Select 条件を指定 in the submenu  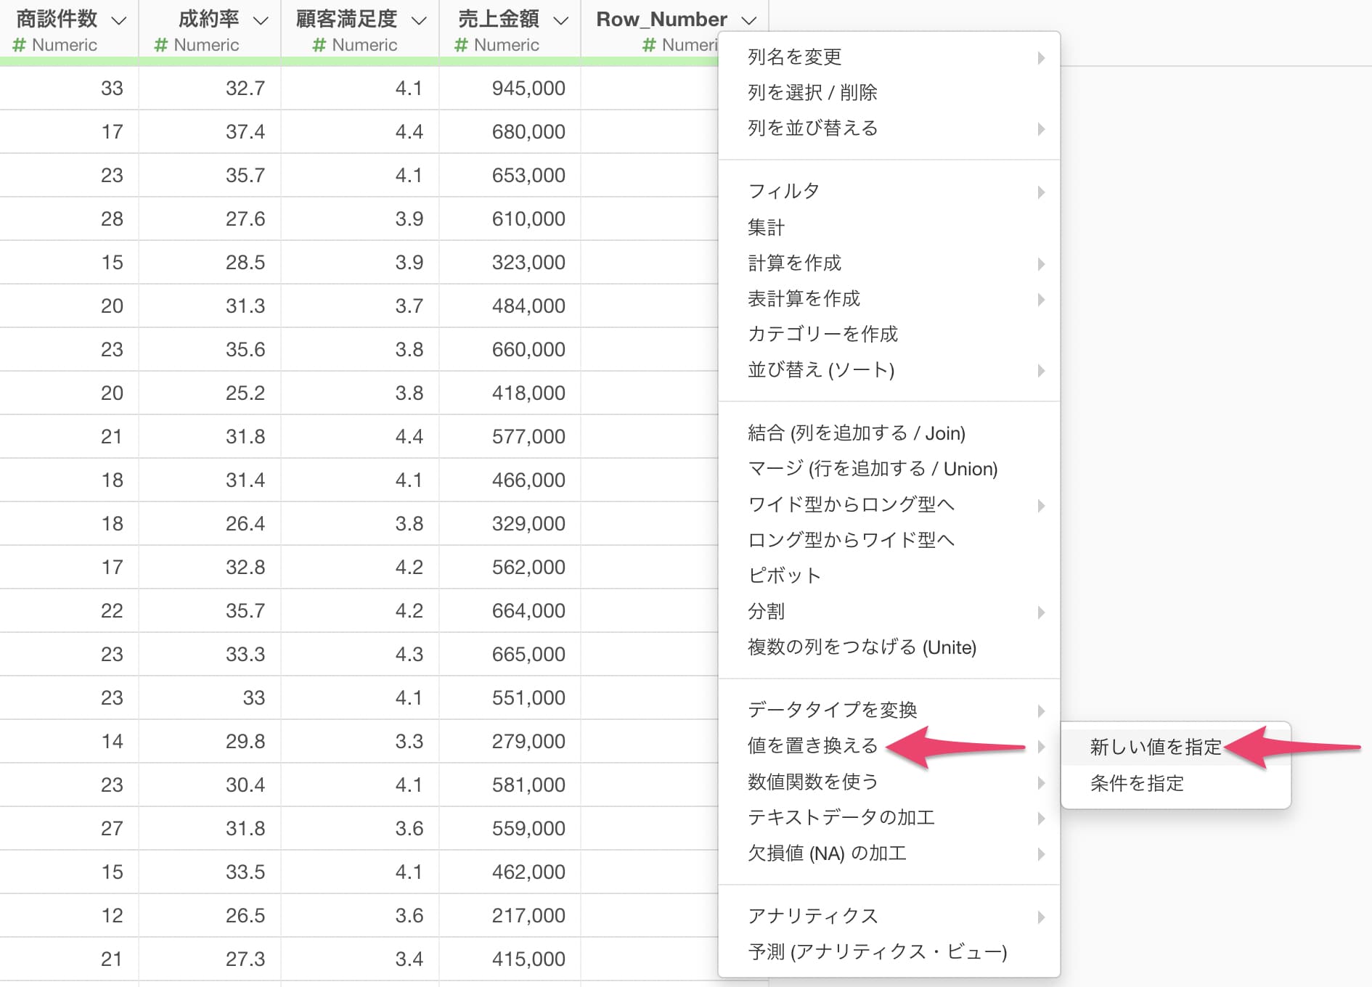[x=1176, y=783]
